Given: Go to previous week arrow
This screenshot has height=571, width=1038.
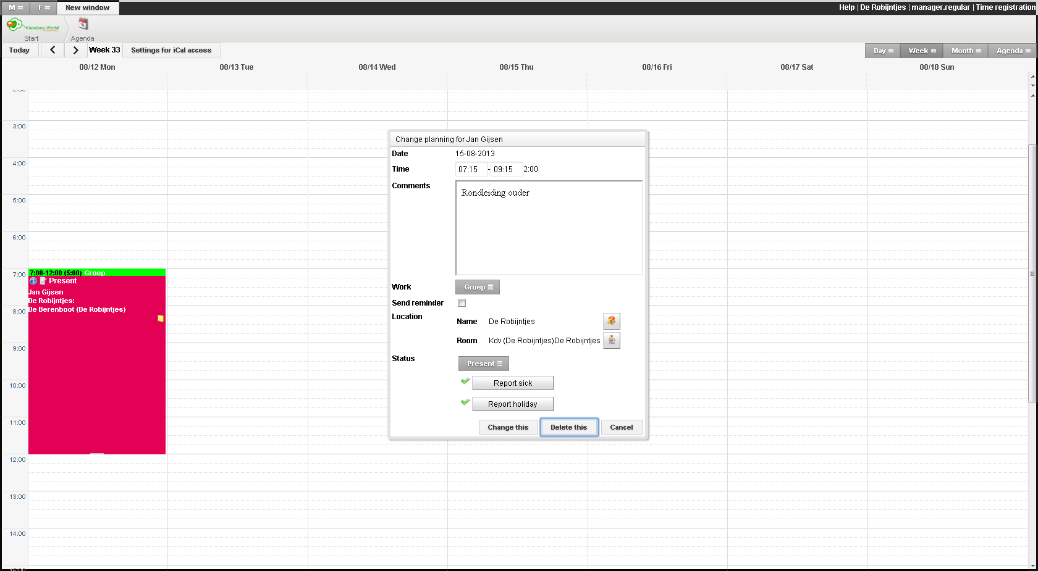Looking at the screenshot, I should (x=53, y=50).
